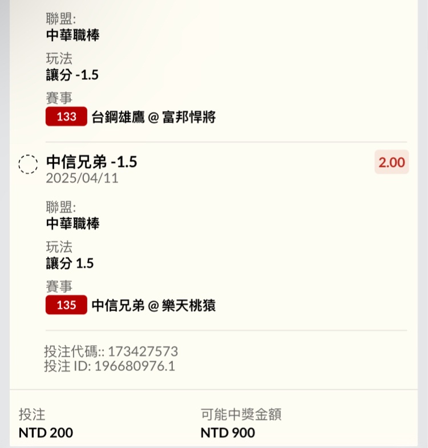The width and height of the screenshot is (428, 448).
Task: Tap the NTD 900 potential winnings amount
Action: click(x=228, y=433)
